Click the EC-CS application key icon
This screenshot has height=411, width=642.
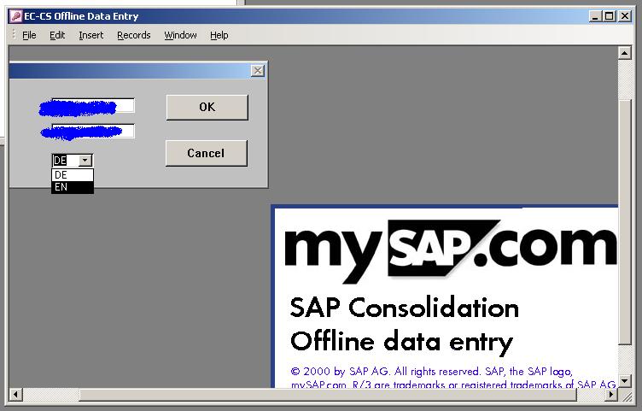click(x=16, y=16)
